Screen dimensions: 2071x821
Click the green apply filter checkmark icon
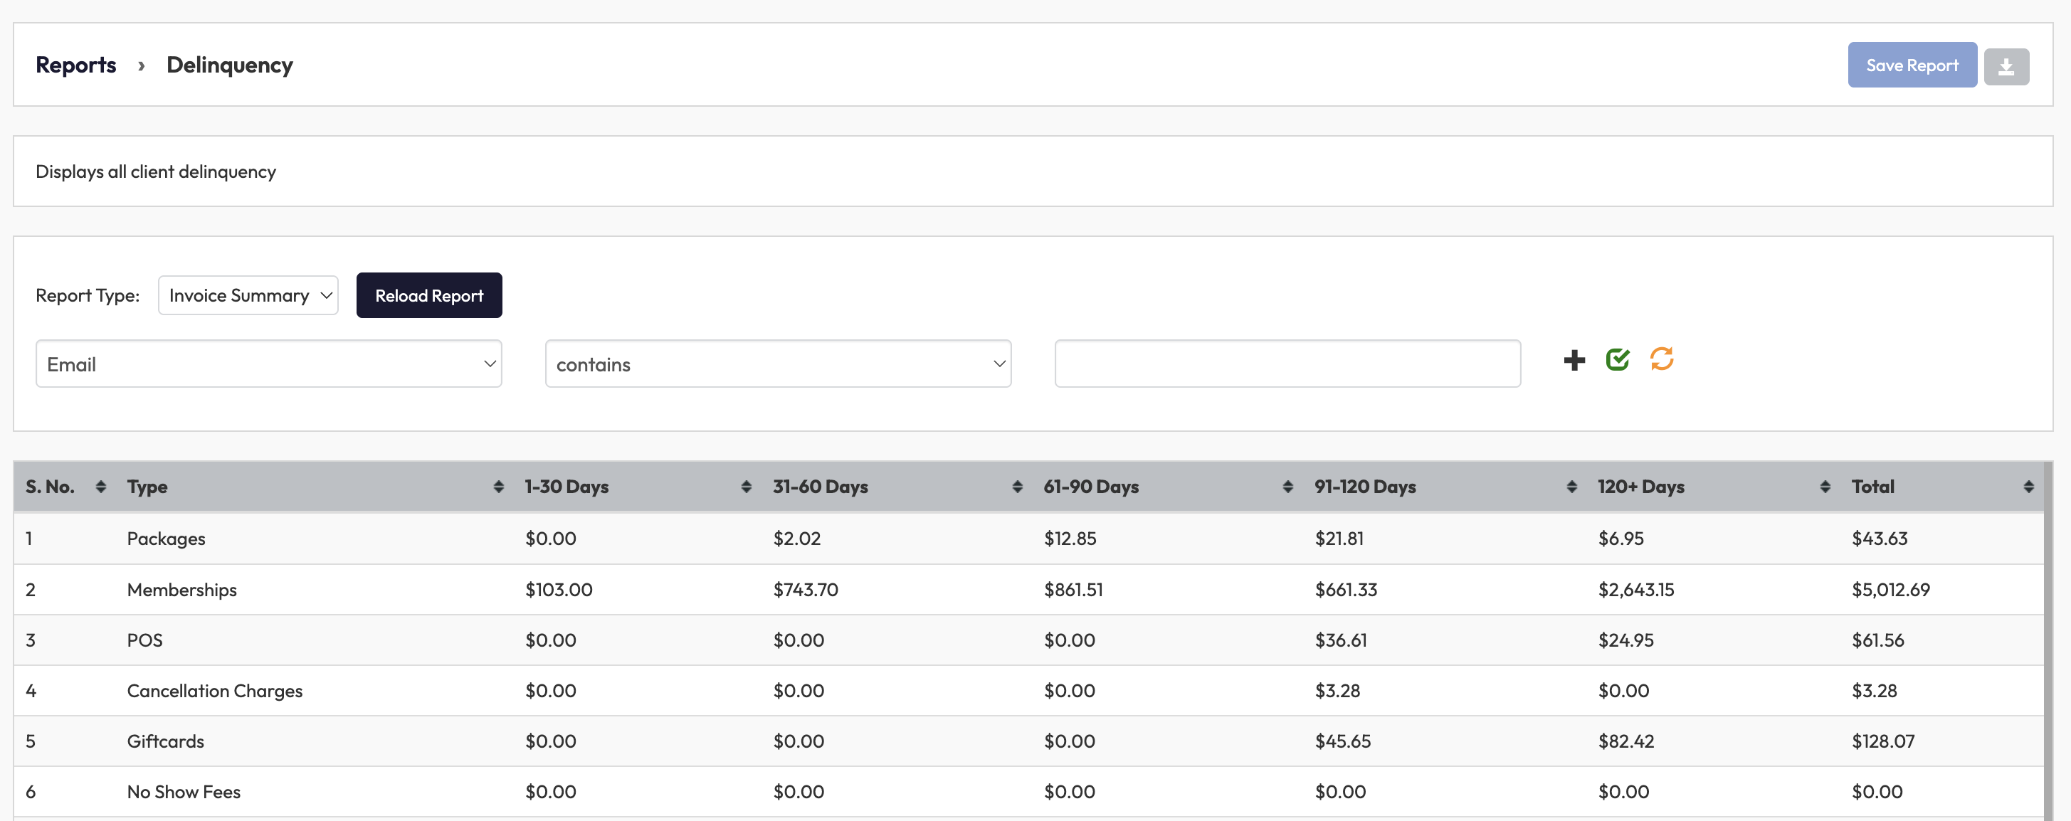click(x=1618, y=360)
